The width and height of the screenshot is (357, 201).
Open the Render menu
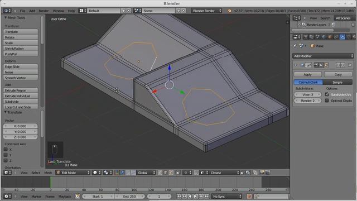click(44, 11)
